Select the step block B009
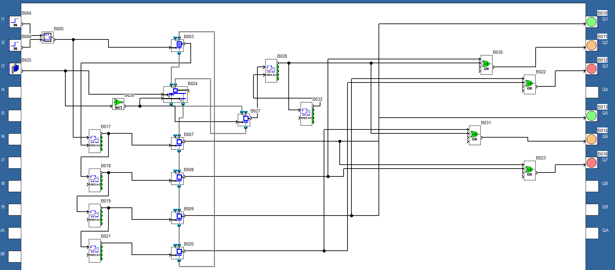This screenshot has height=270, width=615. [x=177, y=217]
